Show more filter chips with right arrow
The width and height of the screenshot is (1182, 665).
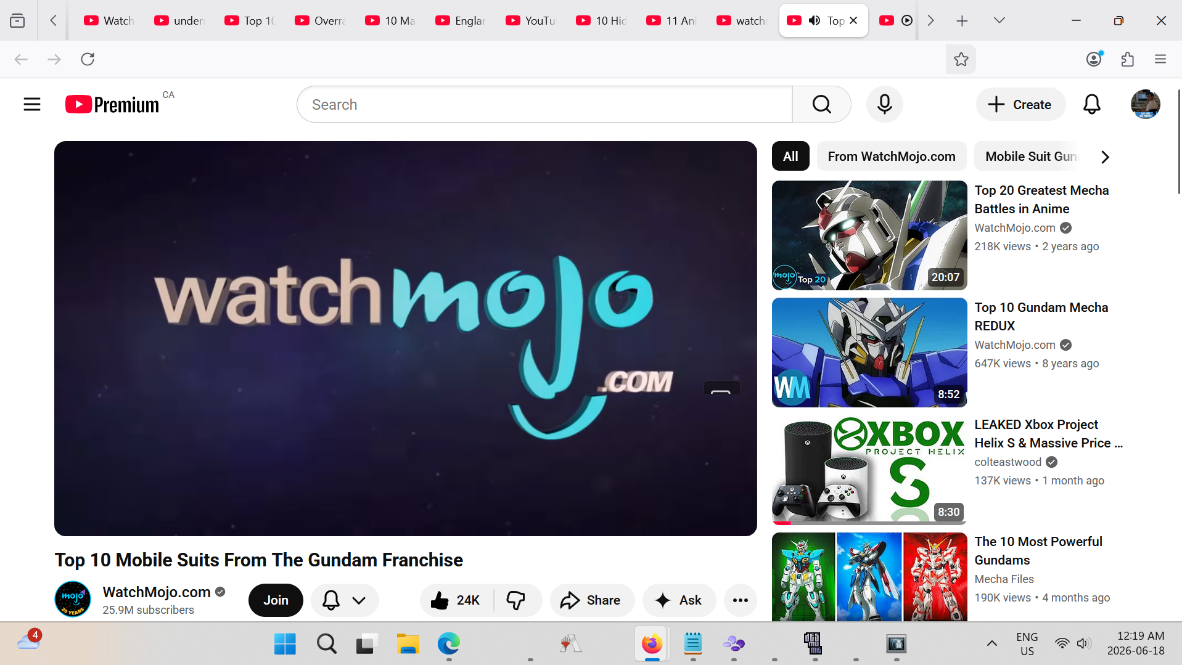pyautogui.click(x=1105, y=157)
